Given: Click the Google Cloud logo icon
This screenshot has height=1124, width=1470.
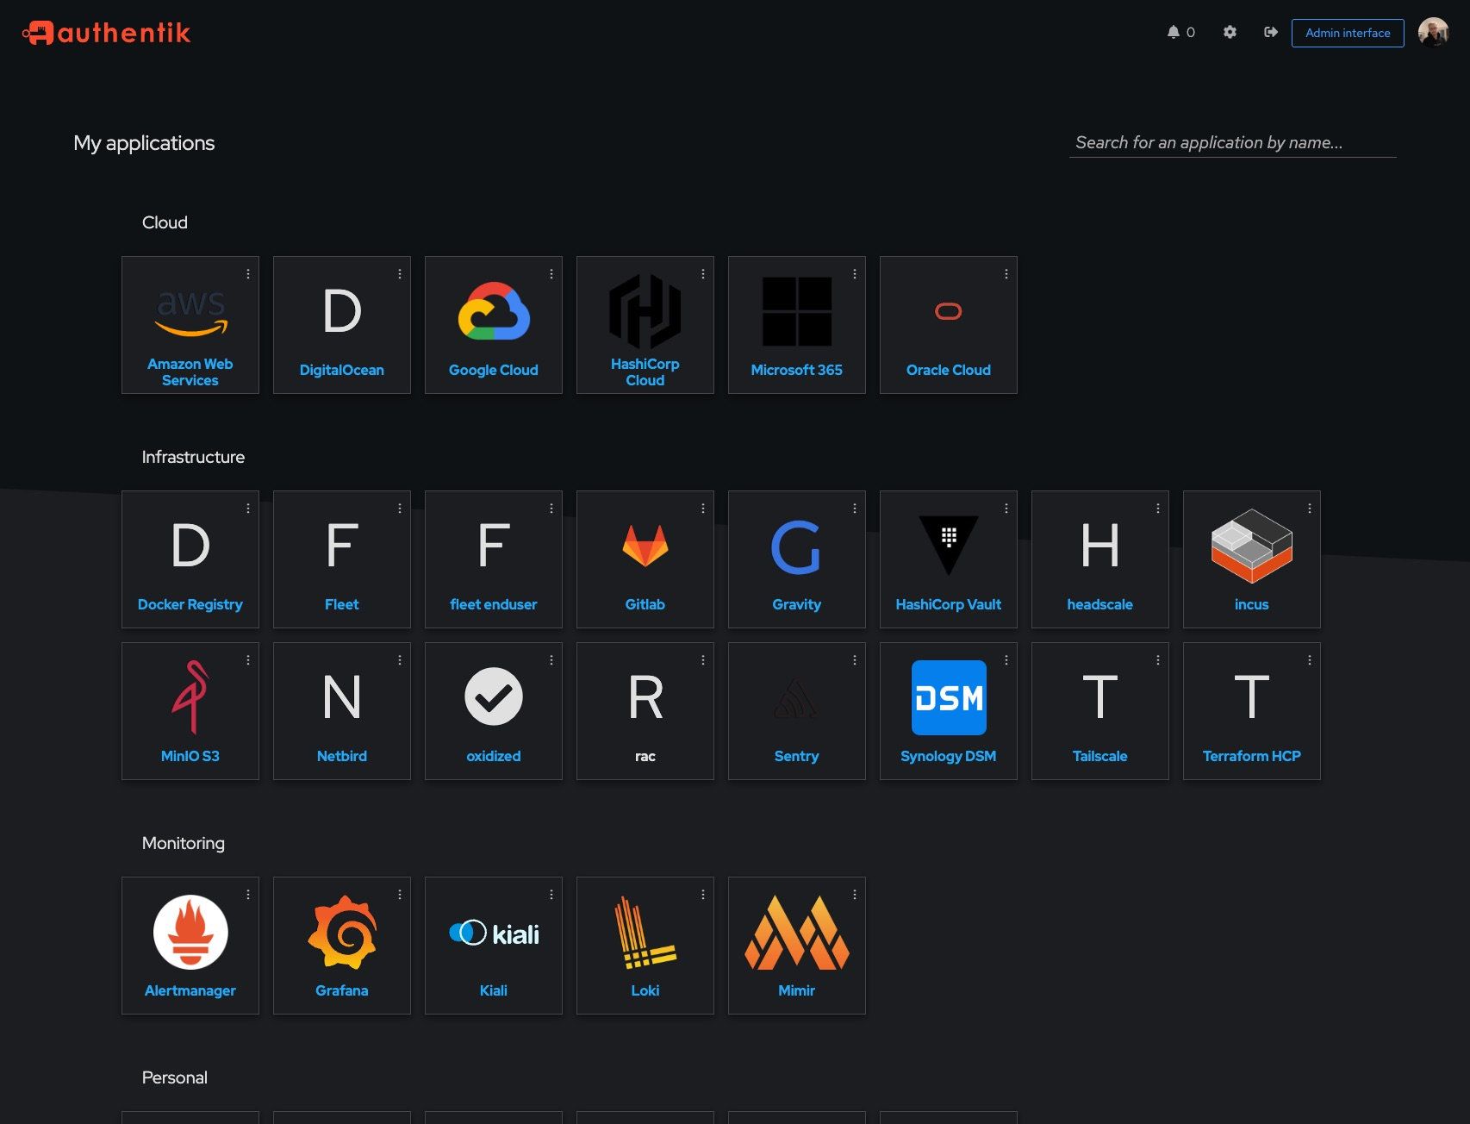Looking at the screenshot, I should coord(494,311).
